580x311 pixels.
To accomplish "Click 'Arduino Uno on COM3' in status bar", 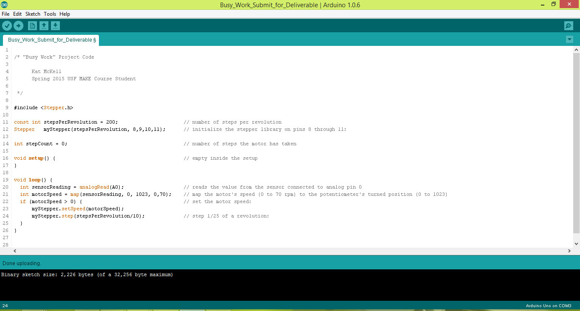I will pyautogui.click(x=549, y=305).
